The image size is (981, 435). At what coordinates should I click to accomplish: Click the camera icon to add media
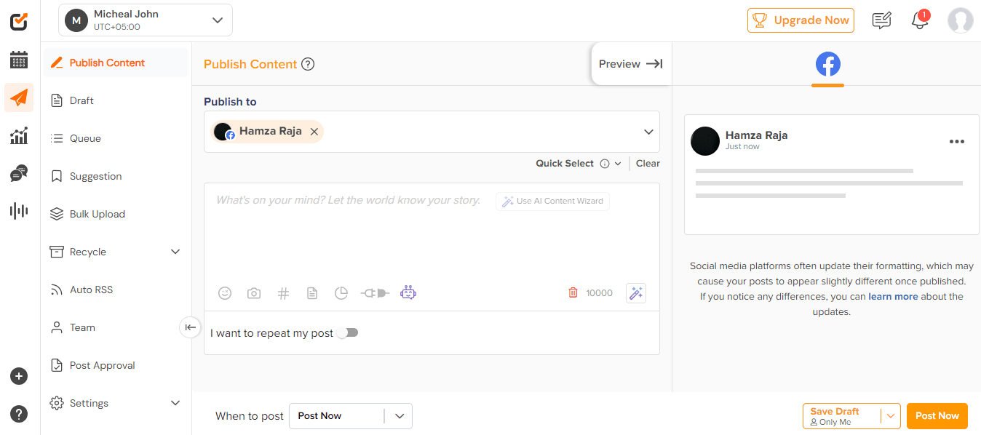point(254,293)
